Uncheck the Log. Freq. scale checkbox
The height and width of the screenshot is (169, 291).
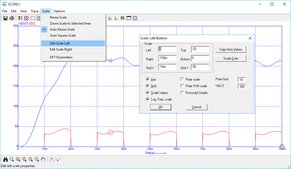pos(147,99)
